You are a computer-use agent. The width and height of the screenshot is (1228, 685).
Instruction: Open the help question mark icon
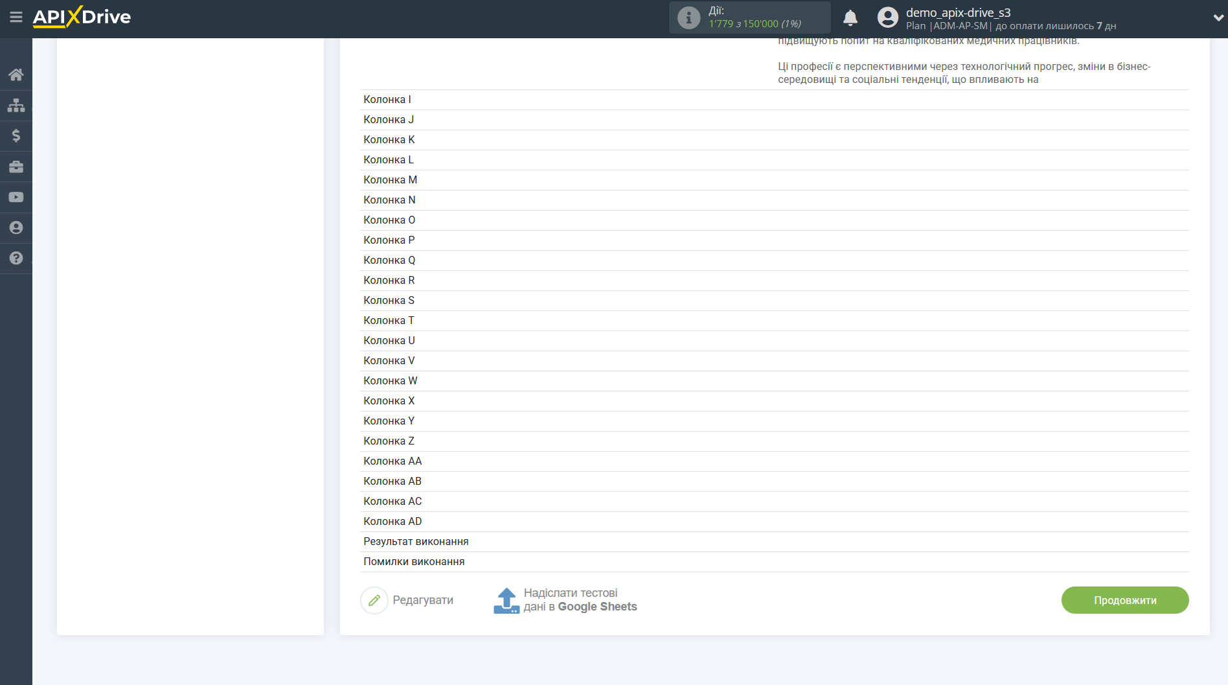click(x=16, y=258)
